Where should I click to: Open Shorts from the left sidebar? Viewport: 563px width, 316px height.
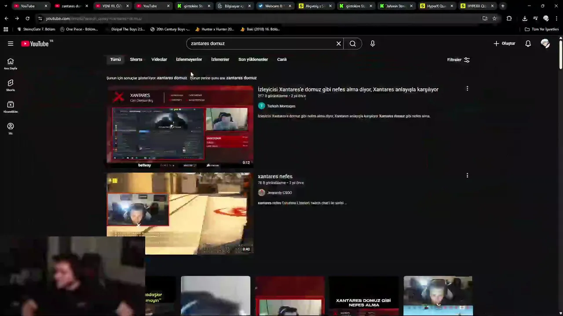click(x=11, y=86)
